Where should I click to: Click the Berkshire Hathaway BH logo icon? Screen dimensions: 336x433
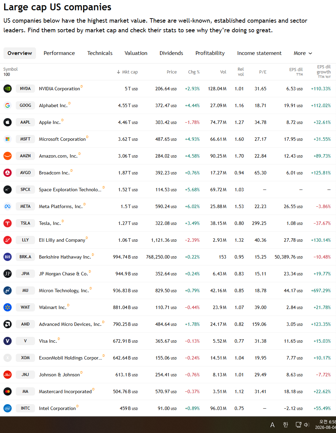(8, 257)
